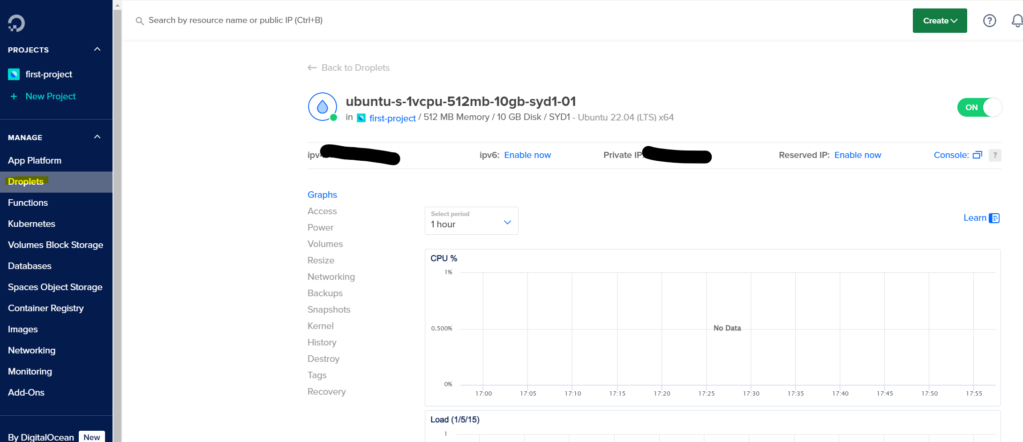
Task: Click the droplet avatar icon
Action: pyautogui.click(x=322, y=107)
